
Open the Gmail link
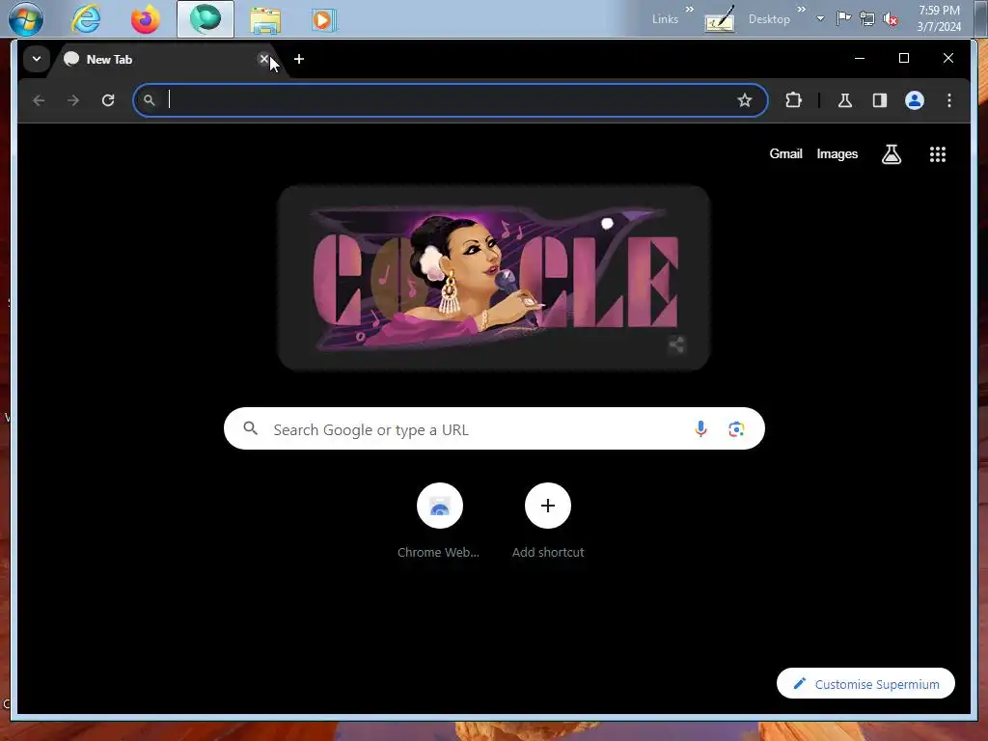coord(785,153)
